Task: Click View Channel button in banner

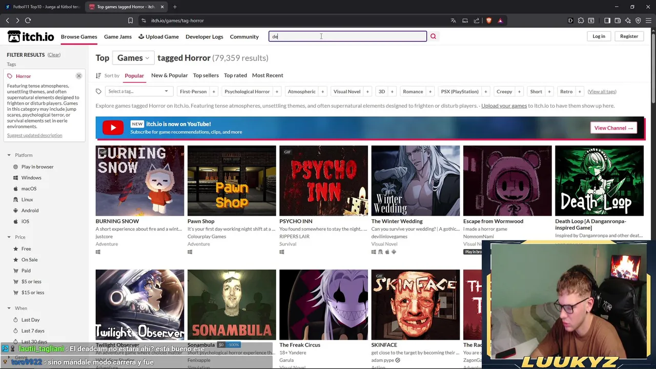Action: tap(614, 128)
